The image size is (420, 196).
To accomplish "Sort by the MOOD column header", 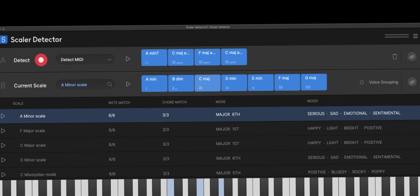I will point(313,101).
